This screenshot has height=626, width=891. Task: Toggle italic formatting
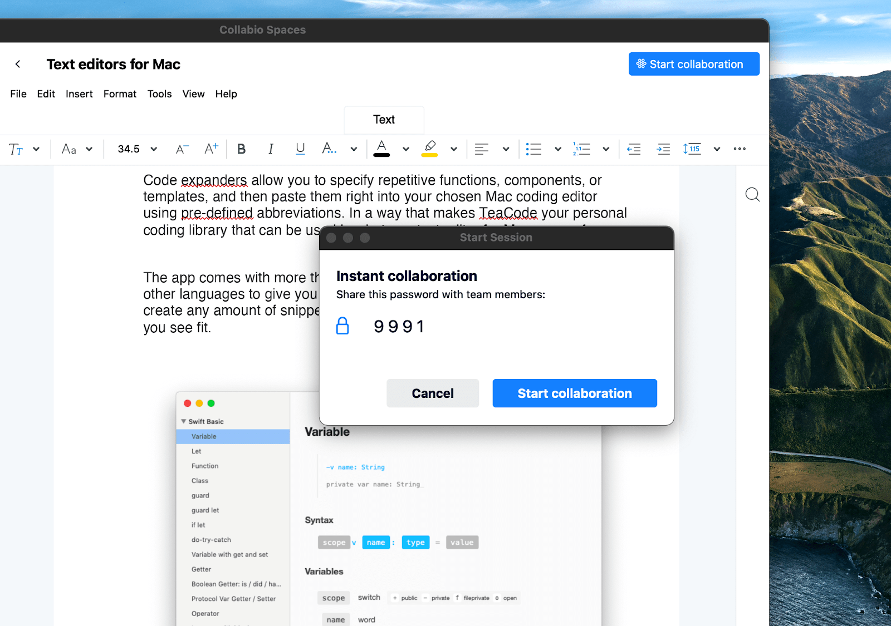pyautogui.click(x=271, y=149)
